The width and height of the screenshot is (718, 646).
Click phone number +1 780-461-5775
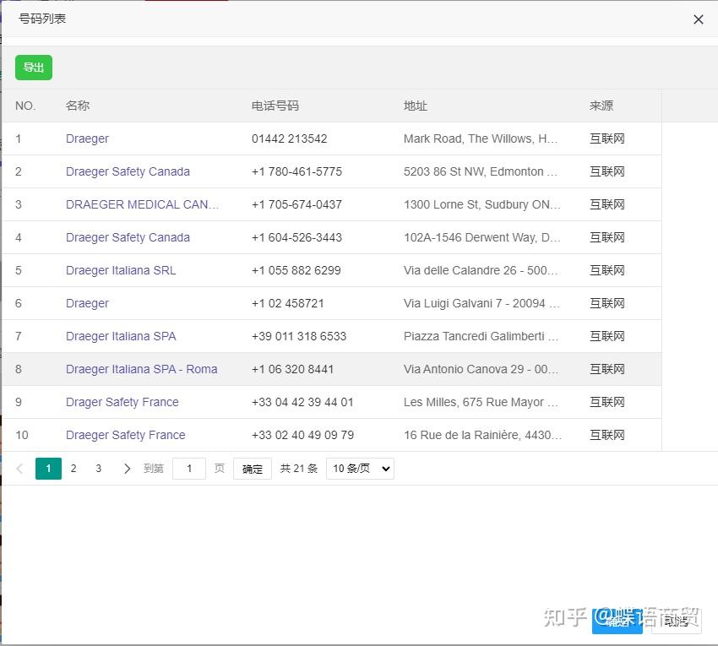point(296,171)
